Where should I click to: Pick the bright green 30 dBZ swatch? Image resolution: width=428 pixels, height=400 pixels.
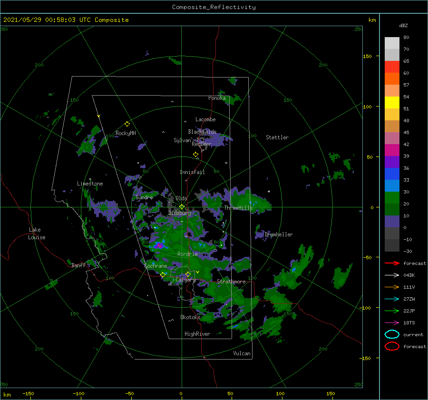(392, 197)
